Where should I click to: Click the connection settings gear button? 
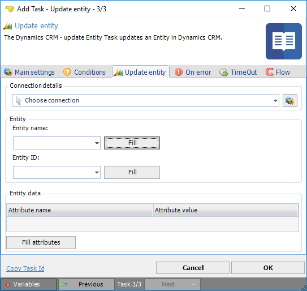coord(290,101)
